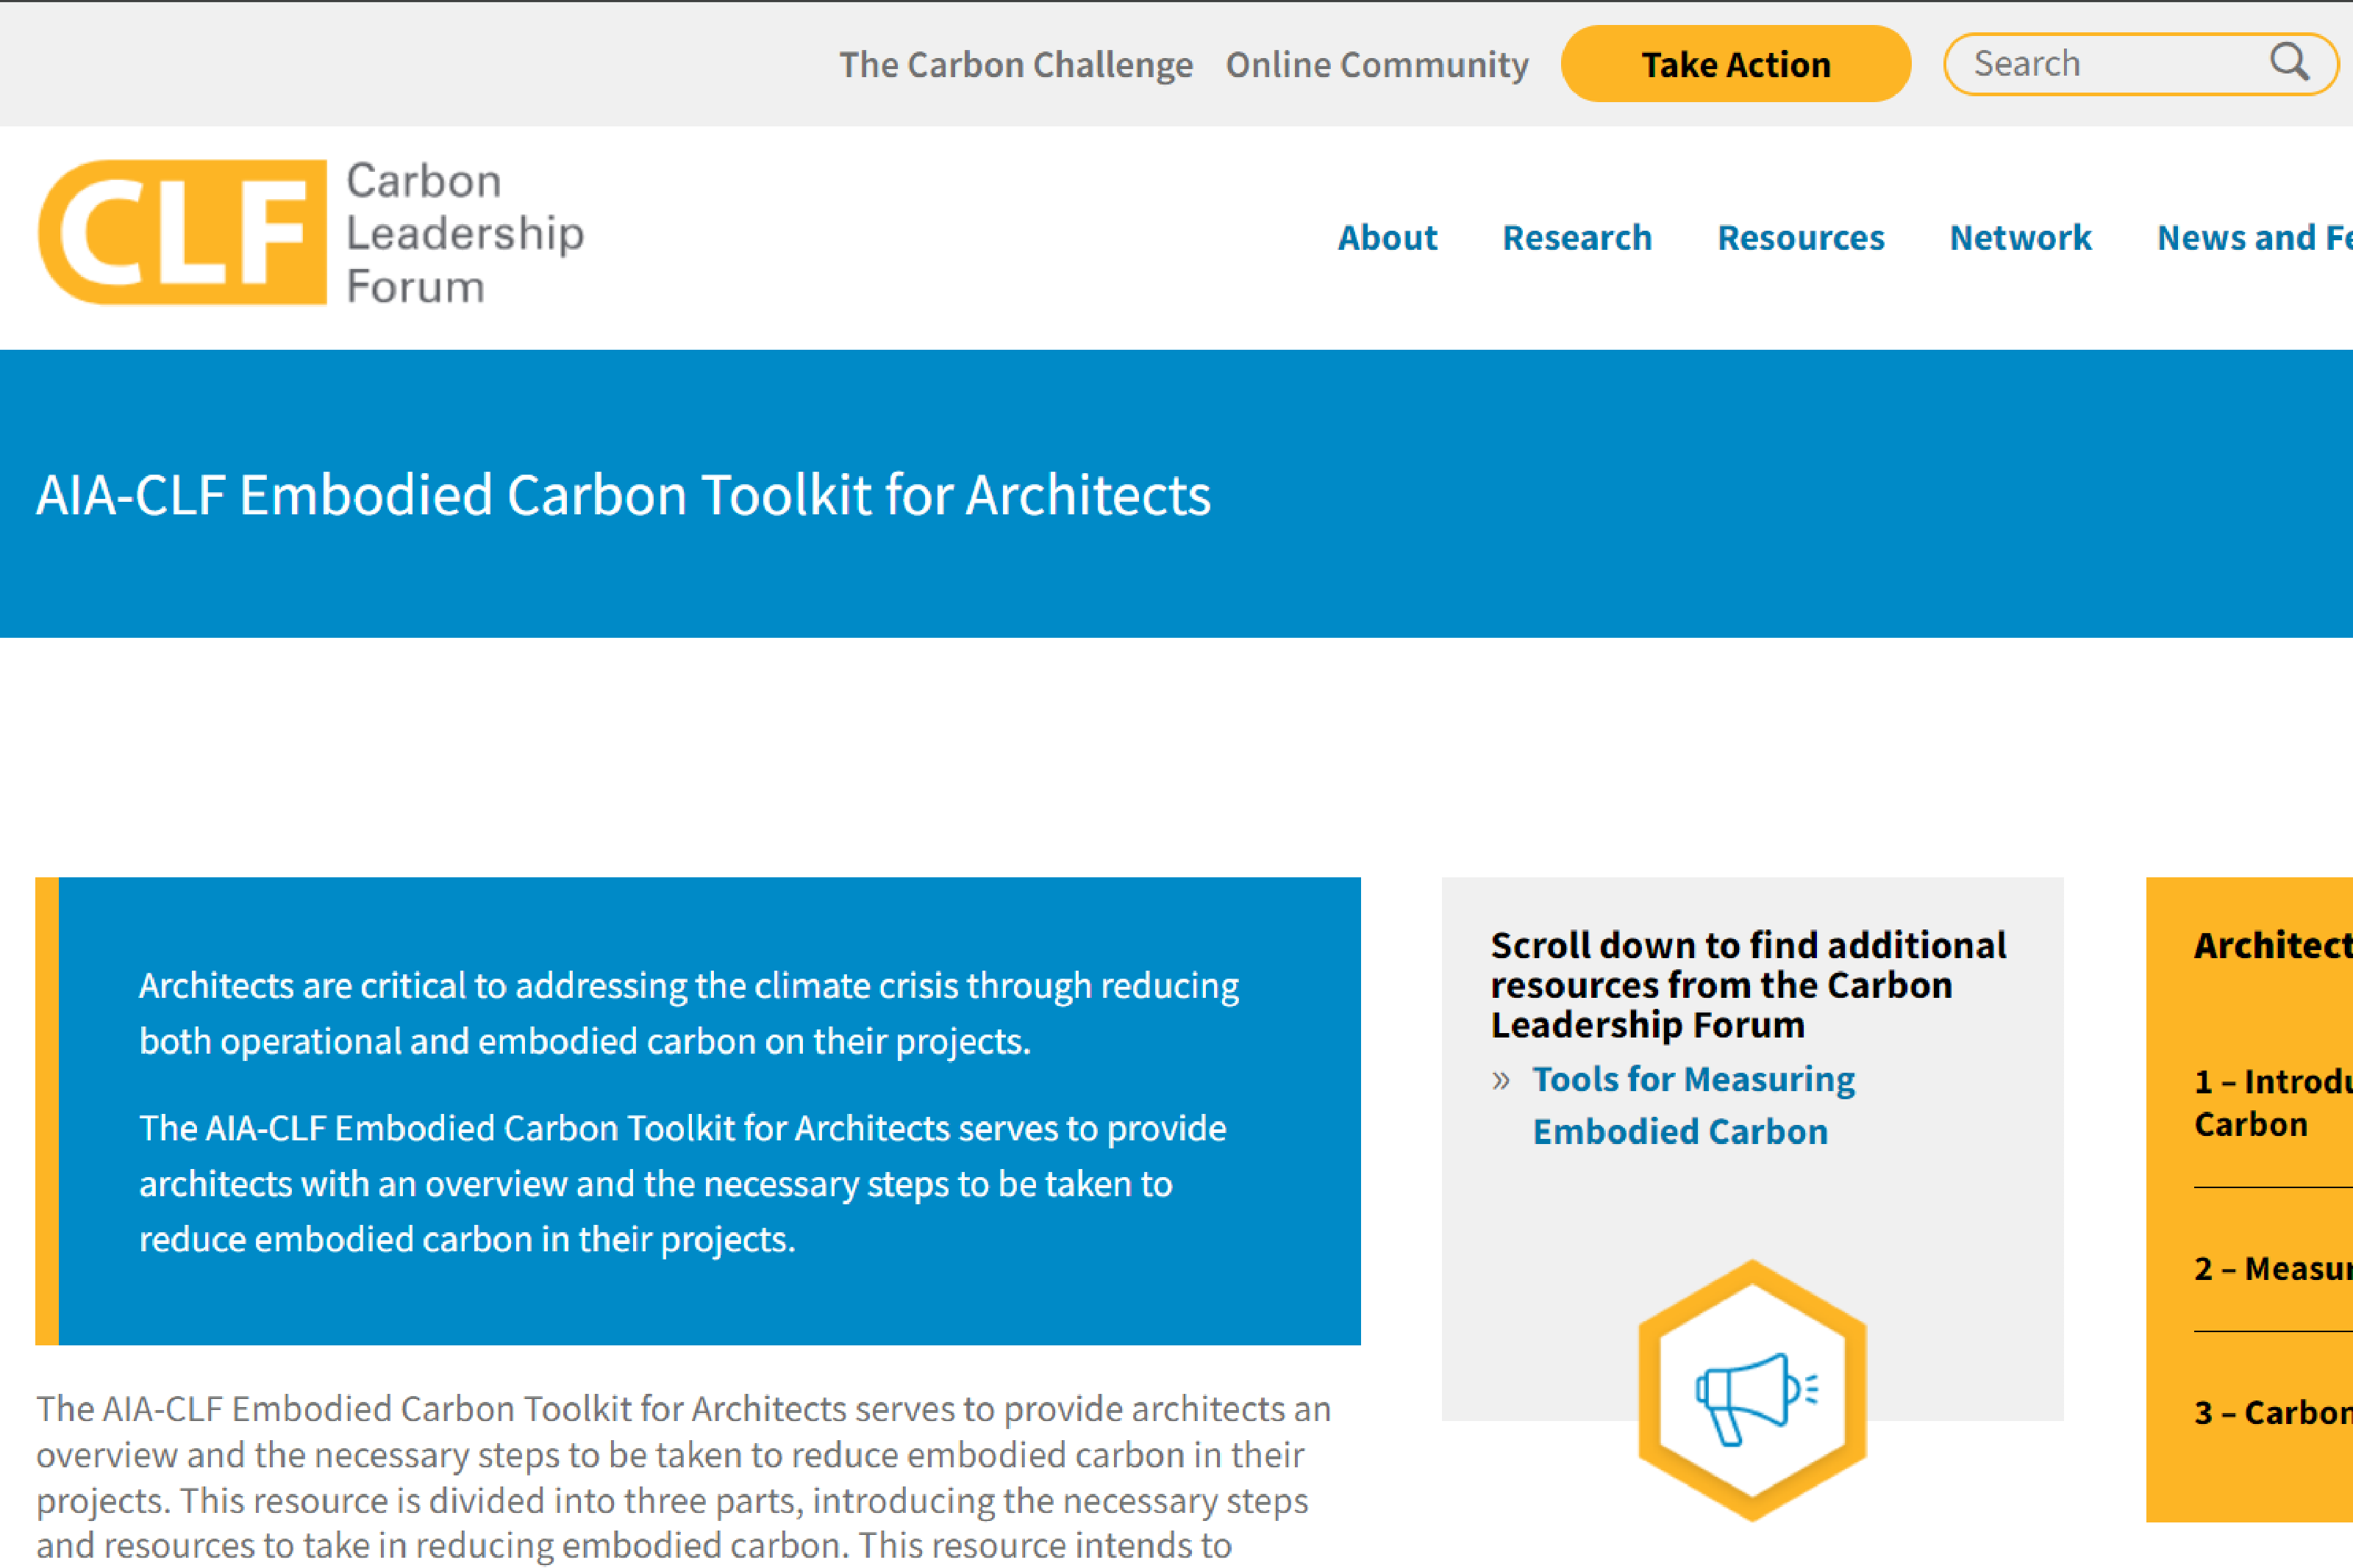Click the double-chevron bullet before Tools for Measuring
This screenshot has width=2353, height=1568.
point(1501,1080)
